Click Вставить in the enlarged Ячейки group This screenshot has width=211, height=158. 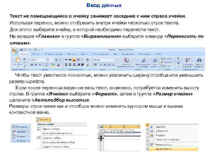pos(21,127)
